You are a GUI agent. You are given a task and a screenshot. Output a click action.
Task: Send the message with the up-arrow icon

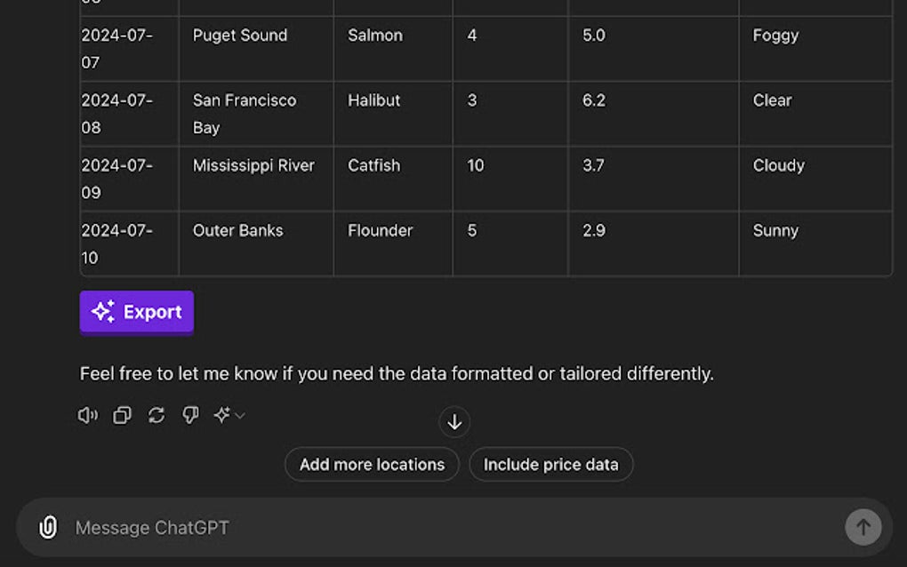(863, 527)
